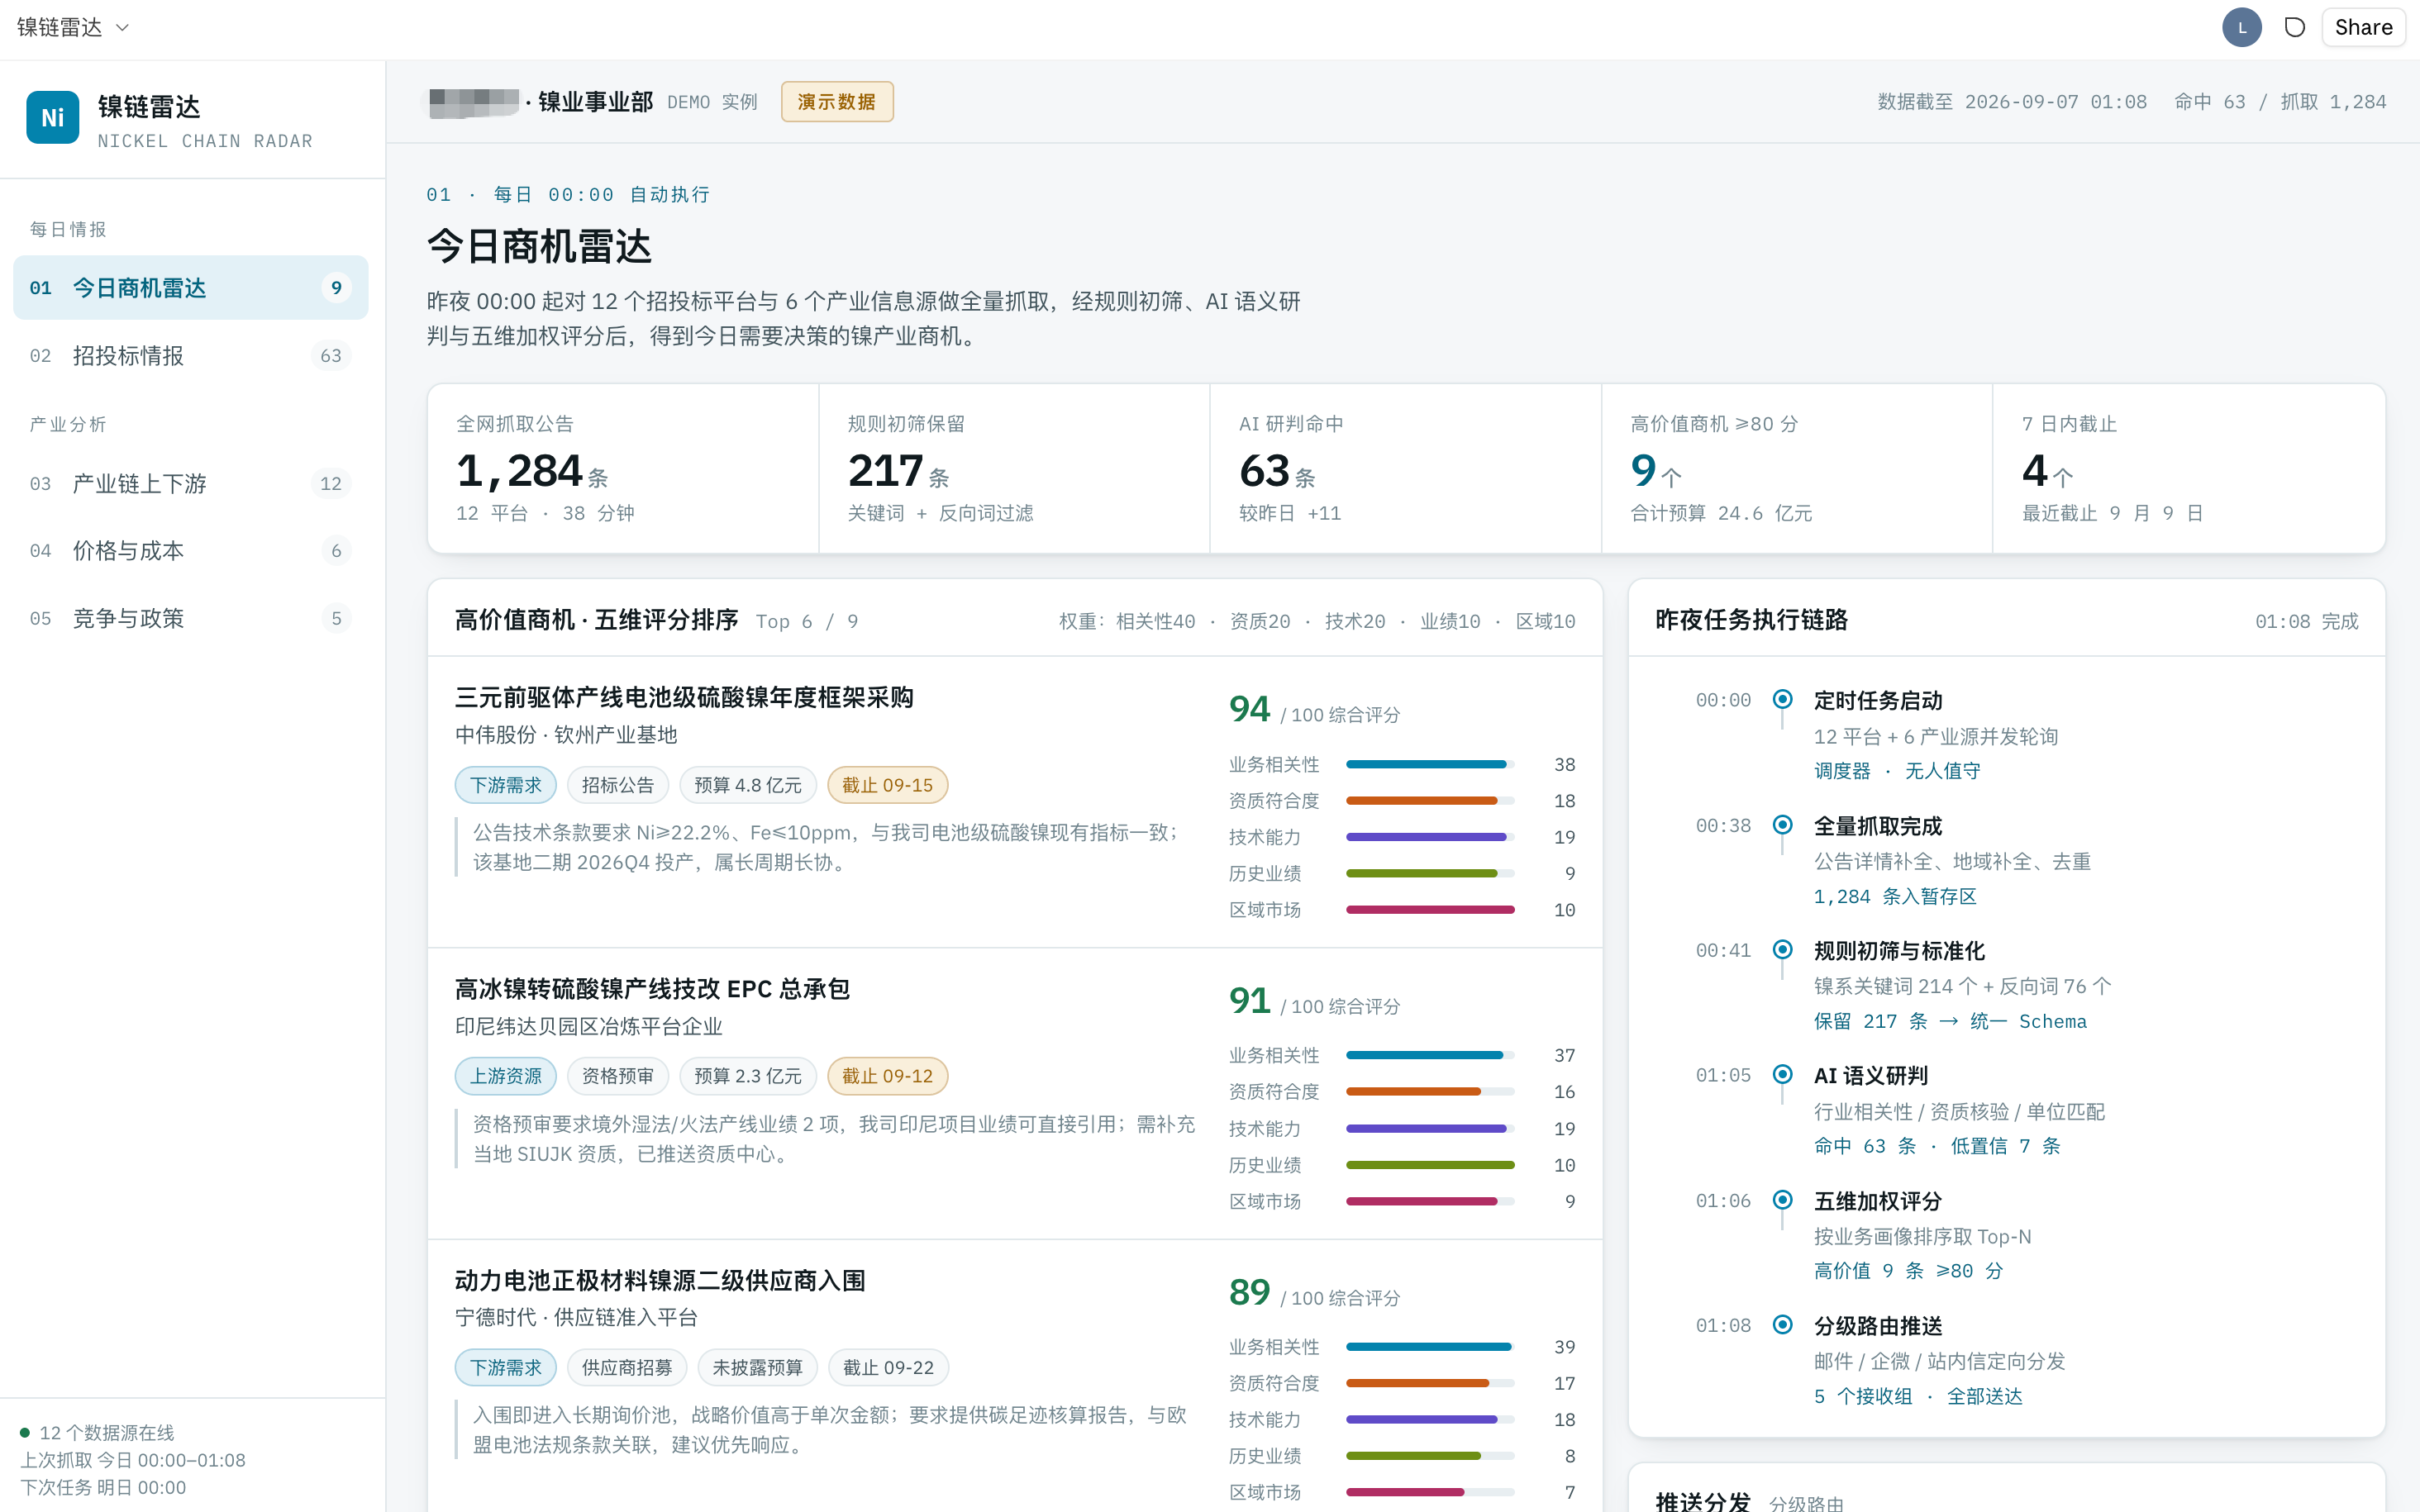Open 招投标情报 sidebar item
The width and height of the screenshot is (2420, 1512).
click(191, 356)
